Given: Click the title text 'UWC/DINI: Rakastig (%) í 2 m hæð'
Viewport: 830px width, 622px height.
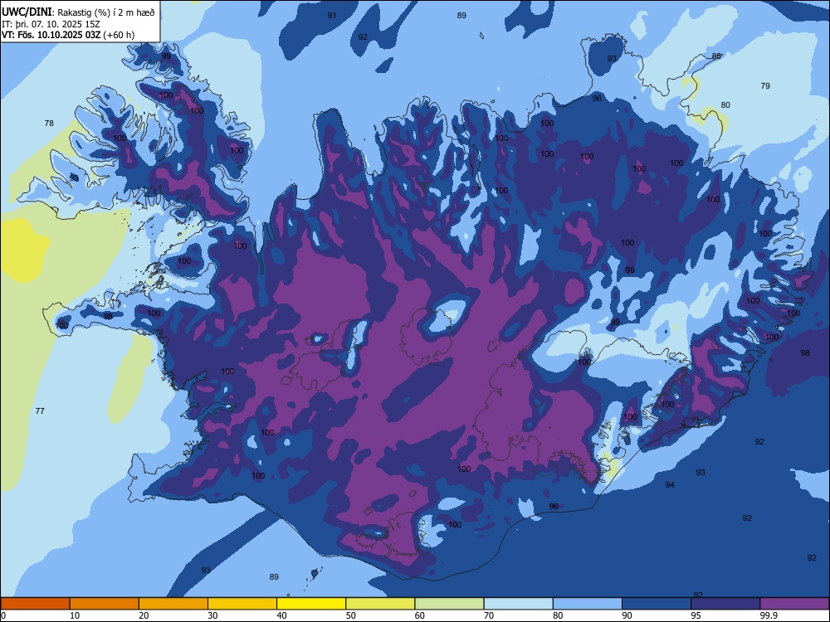Looking at the screenshot, I should point(78,12).
